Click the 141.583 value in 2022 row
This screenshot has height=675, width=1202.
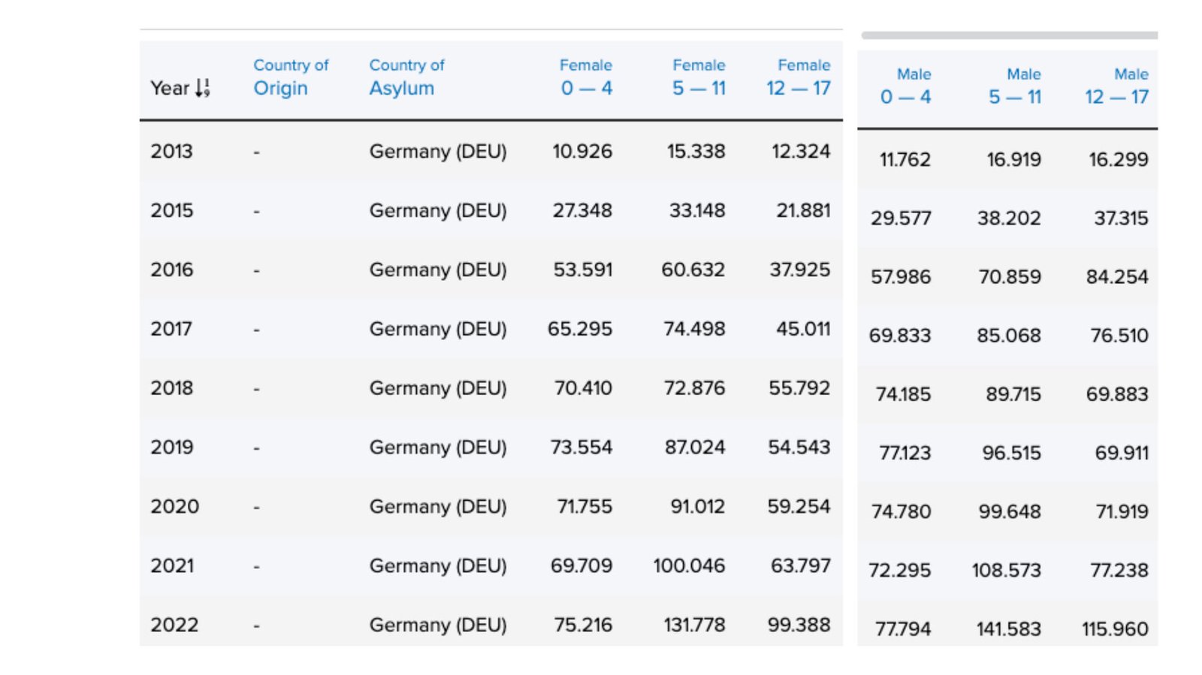1008,629
